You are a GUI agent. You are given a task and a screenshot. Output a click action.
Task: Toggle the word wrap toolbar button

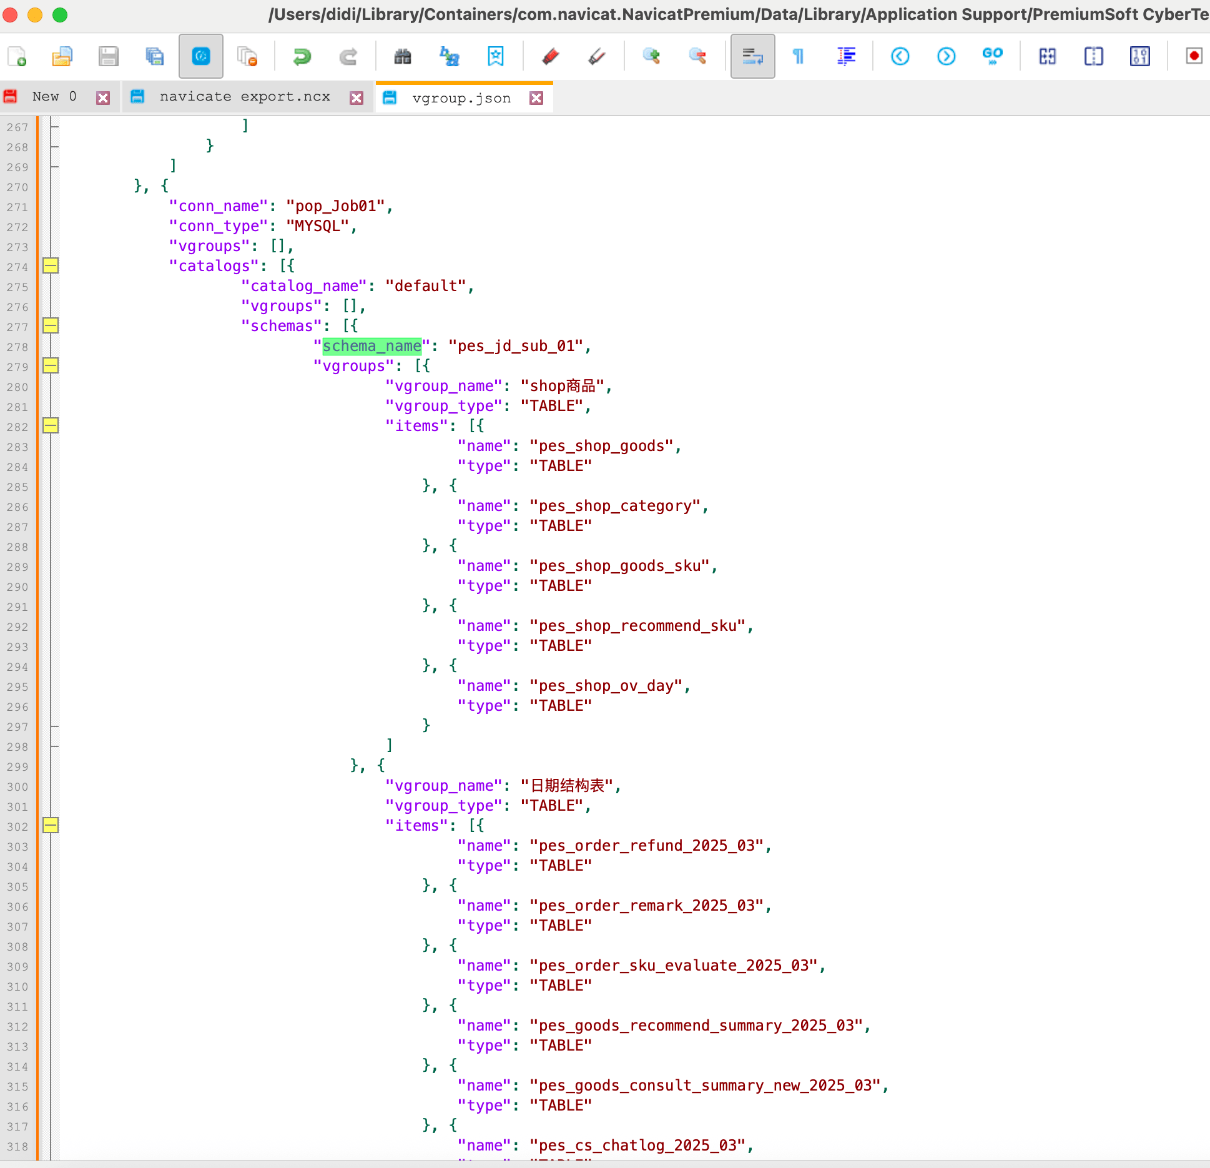coord(752,57)
